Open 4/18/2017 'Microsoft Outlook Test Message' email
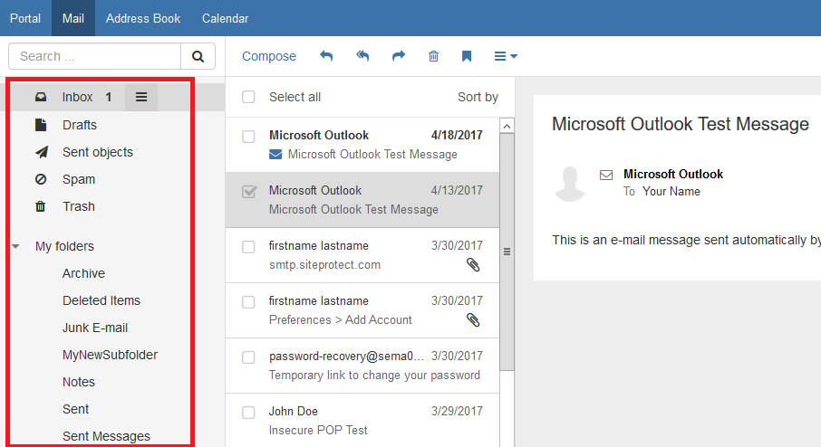The height and width of the screenshot is (447, 821). pos(362,145)
